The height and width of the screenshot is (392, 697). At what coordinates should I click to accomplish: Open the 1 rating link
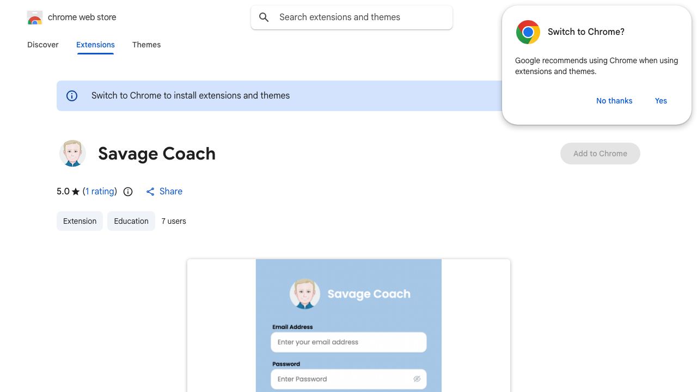(x=100, y=192)
